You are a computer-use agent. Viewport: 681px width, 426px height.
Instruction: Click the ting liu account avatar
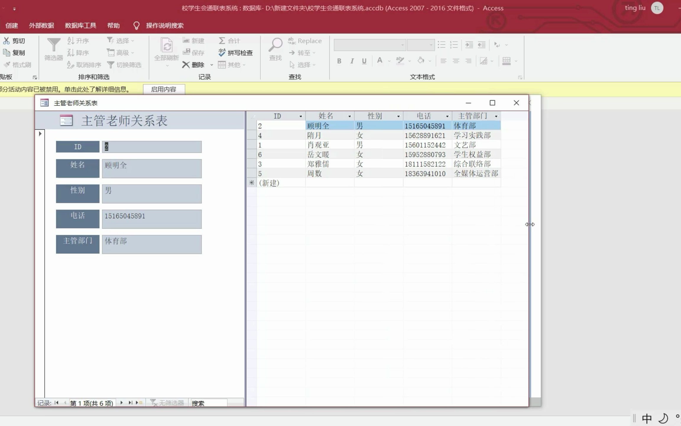click(657, 8)
